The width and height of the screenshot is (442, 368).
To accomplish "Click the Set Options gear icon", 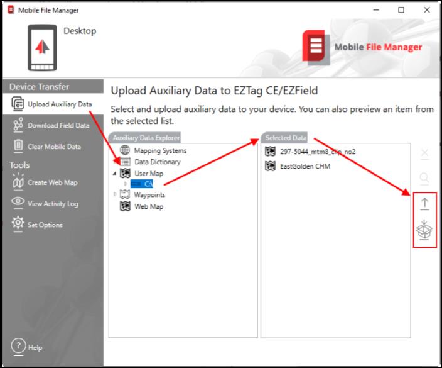I will [18, 223].
